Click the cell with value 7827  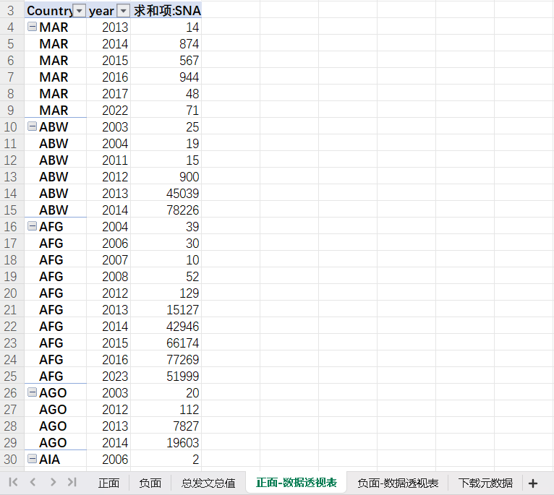point(166,426)
